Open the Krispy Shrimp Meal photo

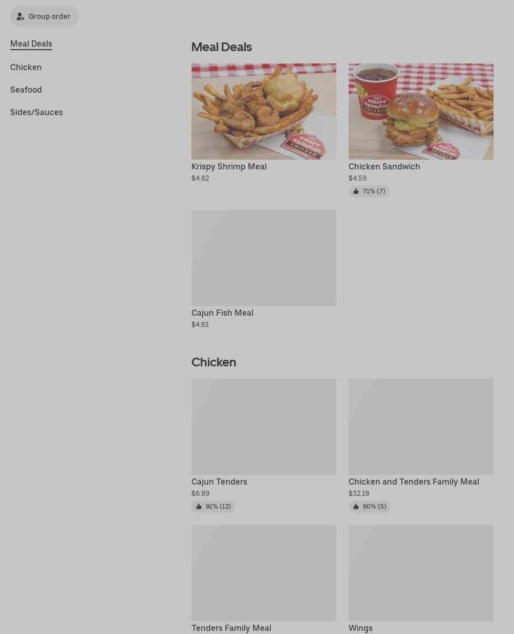pyautogui.click(x=264, y=112)
